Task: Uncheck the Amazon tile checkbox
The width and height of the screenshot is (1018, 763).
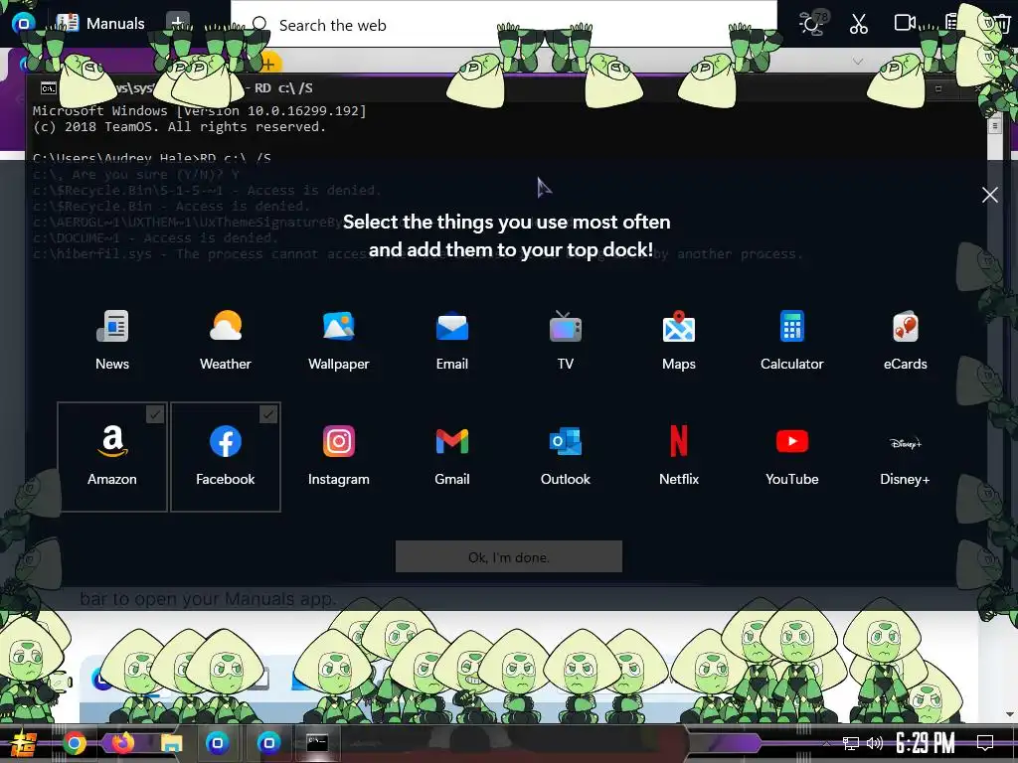Action: tap(154, 414)
